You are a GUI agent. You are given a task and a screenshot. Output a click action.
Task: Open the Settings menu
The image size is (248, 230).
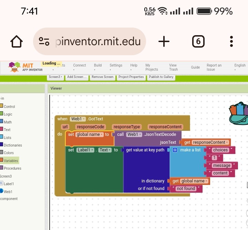tap(116, 67)
